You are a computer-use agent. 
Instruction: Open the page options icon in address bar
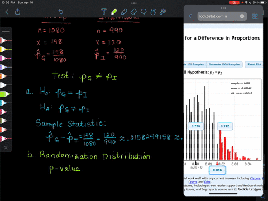[x=242, y=16]
